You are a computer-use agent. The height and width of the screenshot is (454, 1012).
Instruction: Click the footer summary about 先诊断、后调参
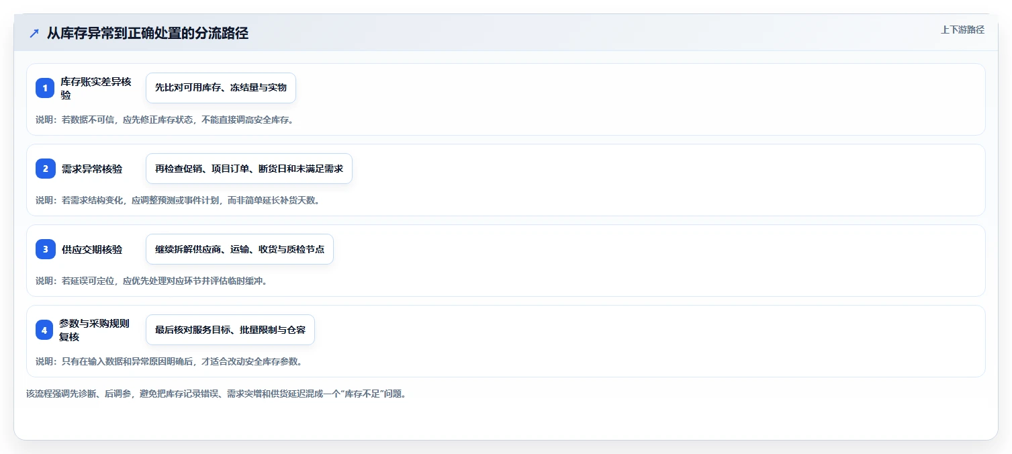coord(216,394)
